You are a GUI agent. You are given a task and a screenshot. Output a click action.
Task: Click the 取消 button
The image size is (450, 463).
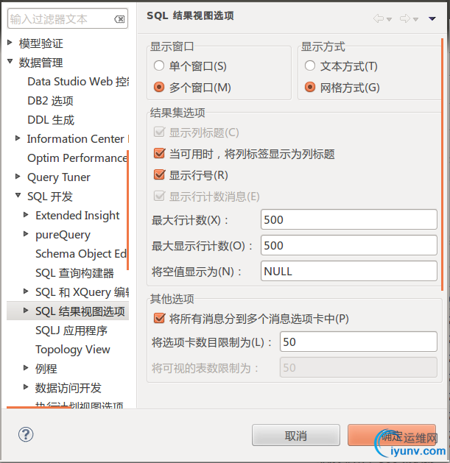point(295,436)
